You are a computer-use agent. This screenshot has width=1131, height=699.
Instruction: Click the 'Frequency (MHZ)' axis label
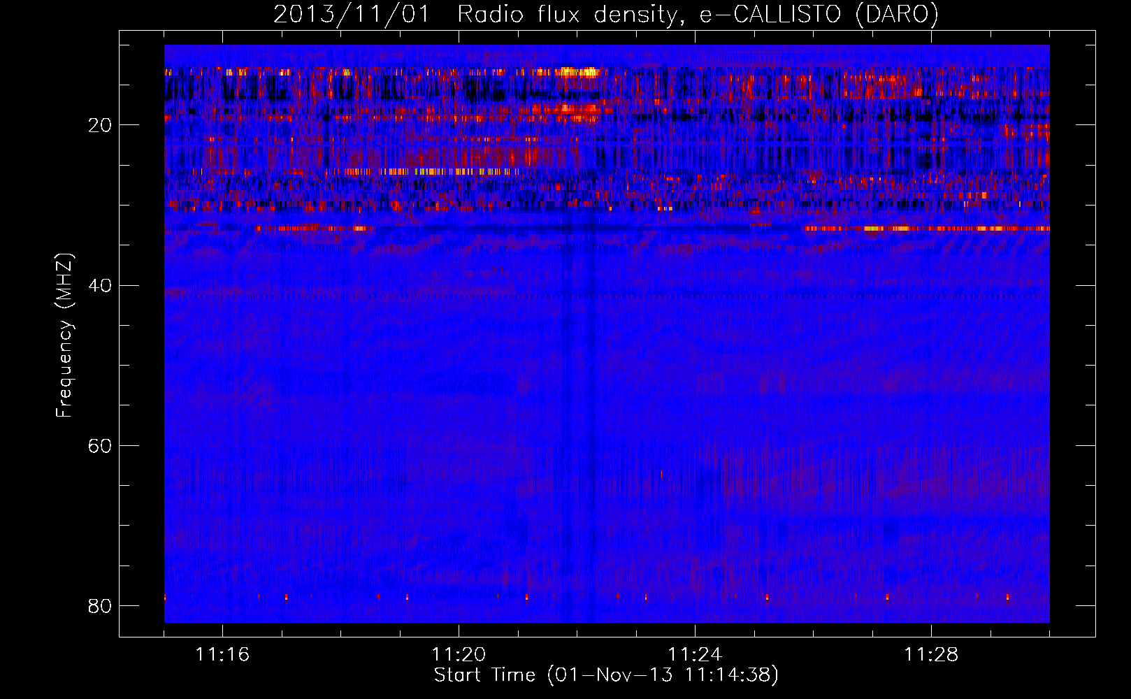[64, 336]
